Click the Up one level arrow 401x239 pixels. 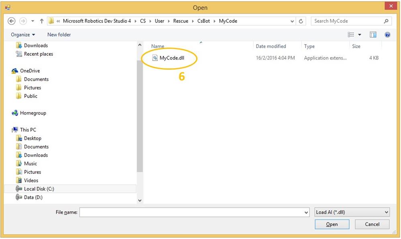[x=42, y=21]
